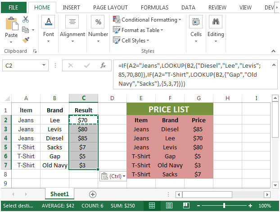
Task: Click AVERAGE: $42 in status bar
Action: click(x=58, y=206)
